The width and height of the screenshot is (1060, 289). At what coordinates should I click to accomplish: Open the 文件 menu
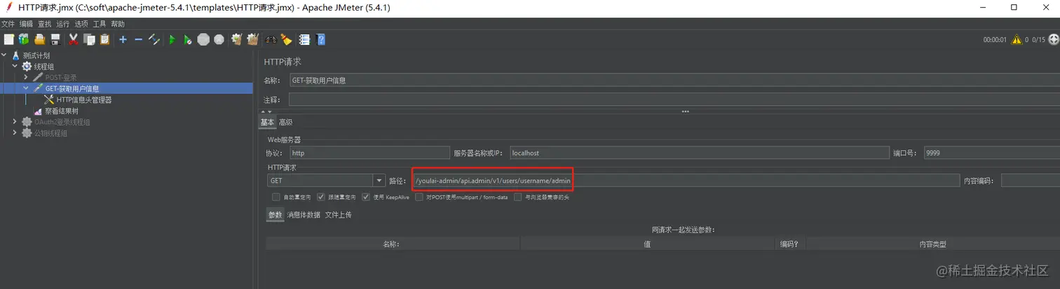[x=8, y=24]
